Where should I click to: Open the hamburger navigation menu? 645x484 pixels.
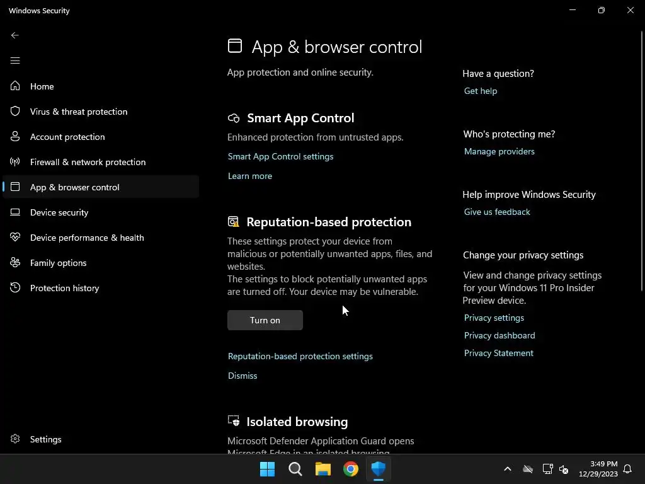(15, 61)
